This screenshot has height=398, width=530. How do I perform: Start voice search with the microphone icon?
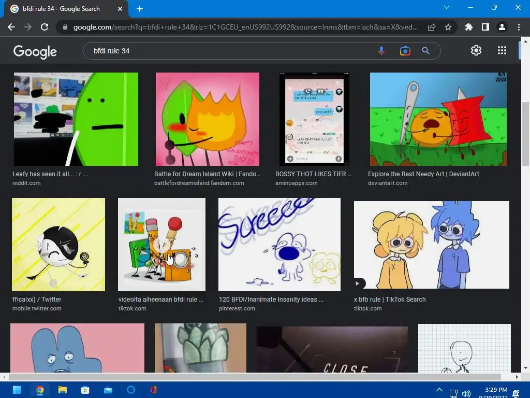point(381,51)
